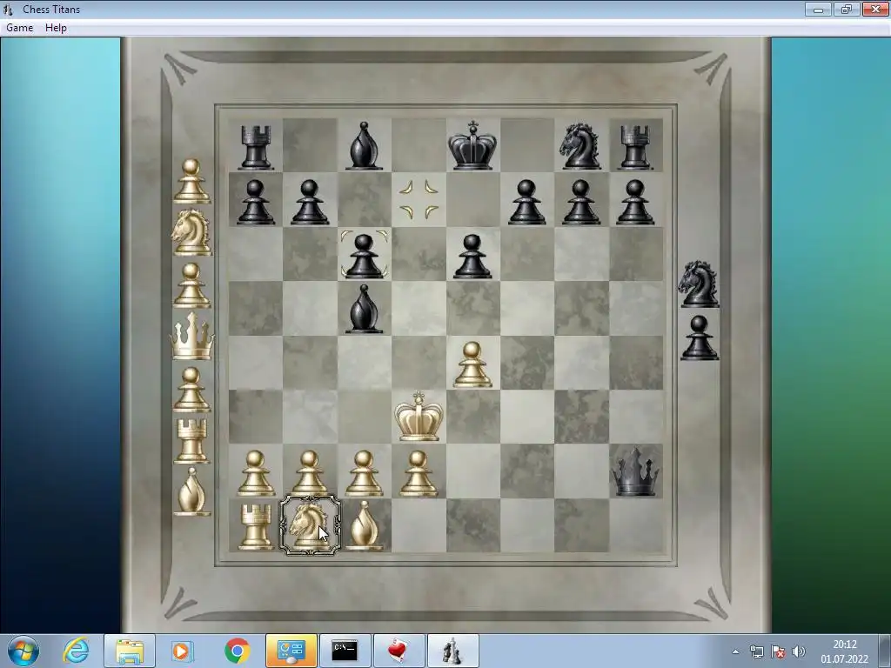Close the Chess Titans window
Viewport: 891px width, 668px height.
[875, 9]
